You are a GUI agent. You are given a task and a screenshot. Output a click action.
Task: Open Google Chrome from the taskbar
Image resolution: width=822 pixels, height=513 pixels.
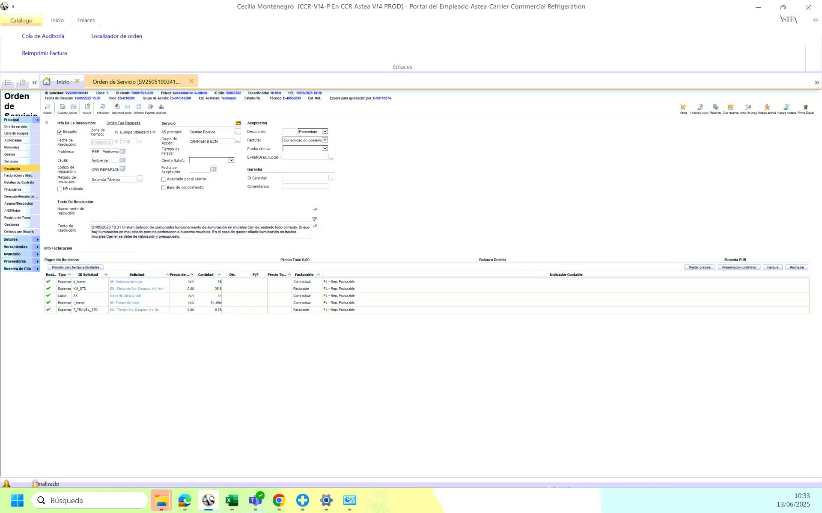tap(279, 500)
